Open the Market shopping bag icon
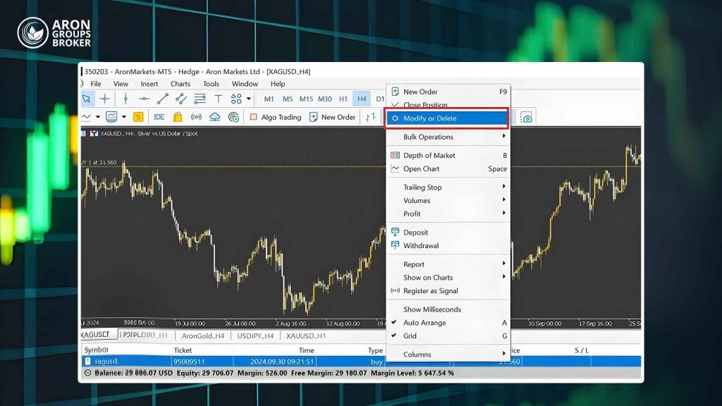This screenshot has height=406, width=722. tap(178, 117)
